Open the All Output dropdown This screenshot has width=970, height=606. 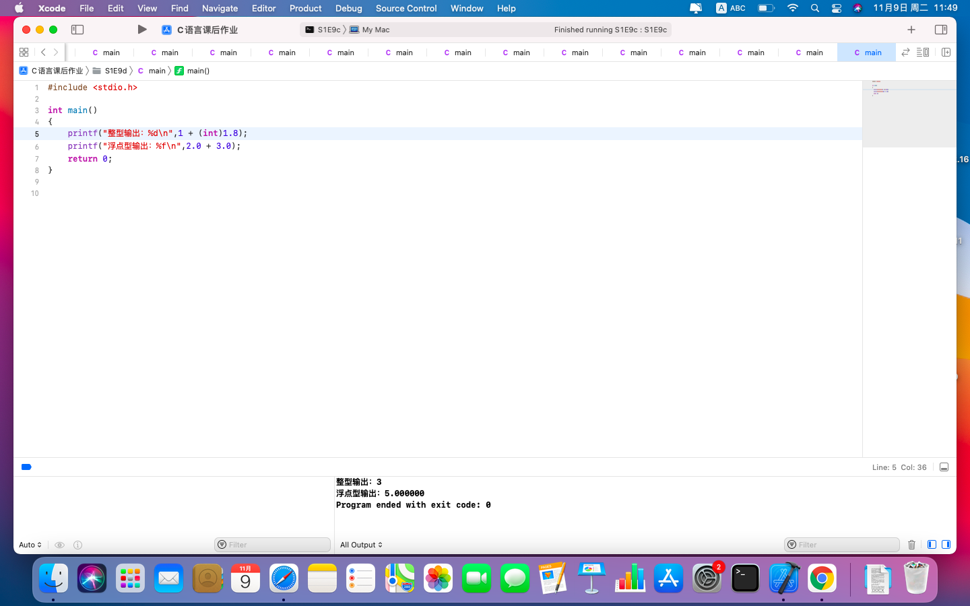361,545
